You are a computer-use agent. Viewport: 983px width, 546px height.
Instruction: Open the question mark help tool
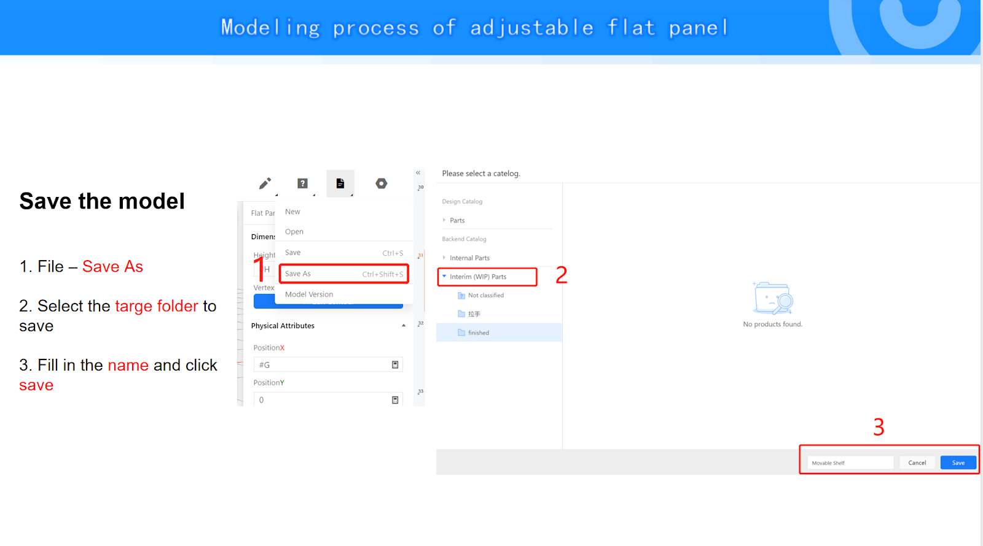point(302,183)
